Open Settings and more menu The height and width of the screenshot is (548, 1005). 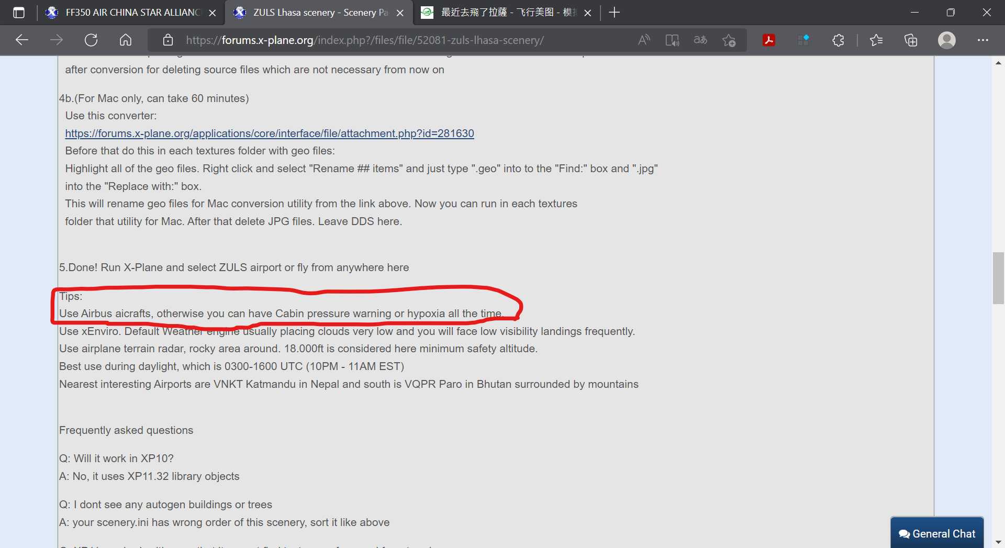(x=982, y=40)
